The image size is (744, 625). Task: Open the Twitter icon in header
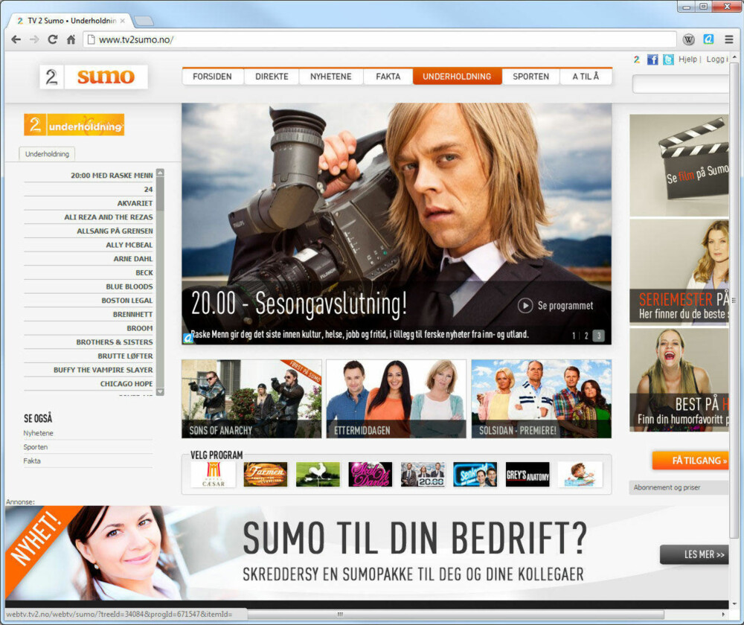(x=668, y=60)
